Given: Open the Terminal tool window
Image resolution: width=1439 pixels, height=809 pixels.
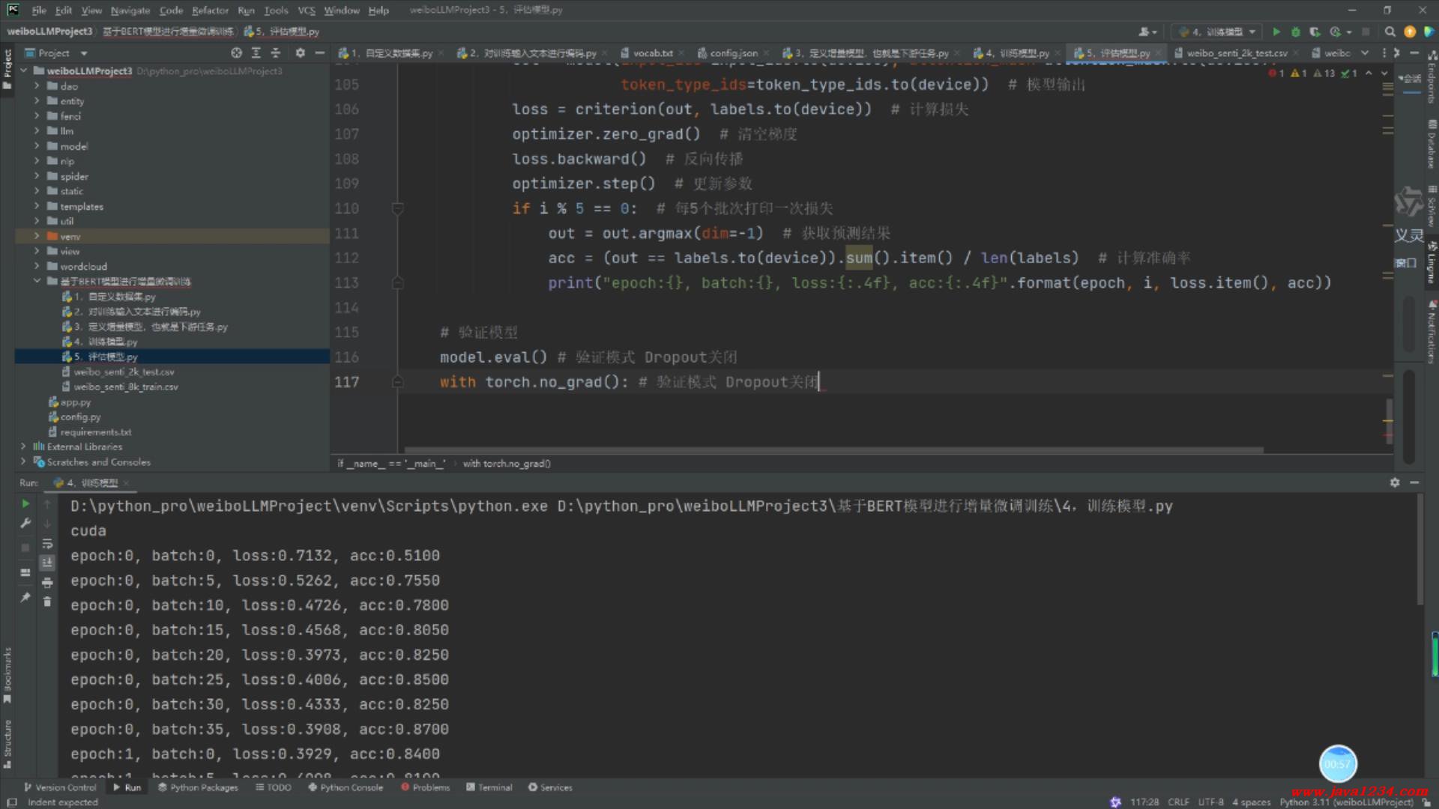Looking at the screenshot, I should (489, 787).
